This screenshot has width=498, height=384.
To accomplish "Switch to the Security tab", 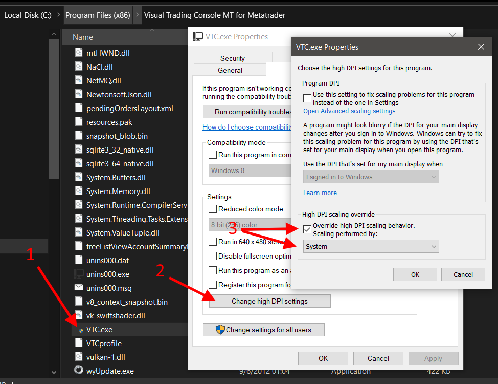I will 233,58.
